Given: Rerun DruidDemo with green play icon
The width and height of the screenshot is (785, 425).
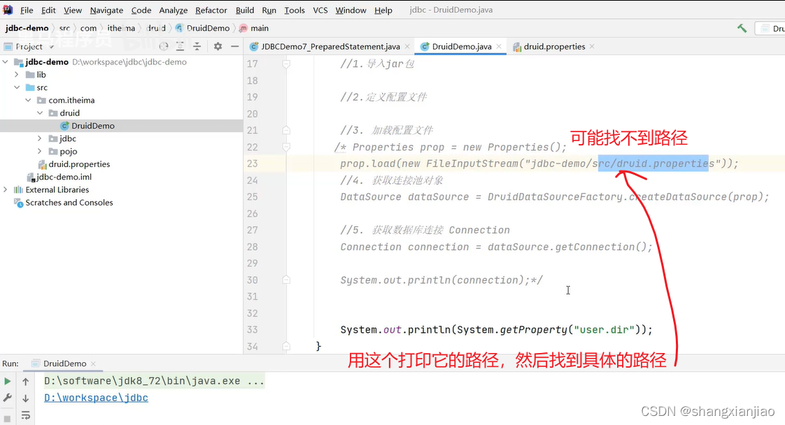Looking at the screenshot, I should click(x=8, y=381).
